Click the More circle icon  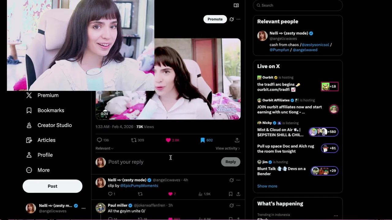pos(29,170)
